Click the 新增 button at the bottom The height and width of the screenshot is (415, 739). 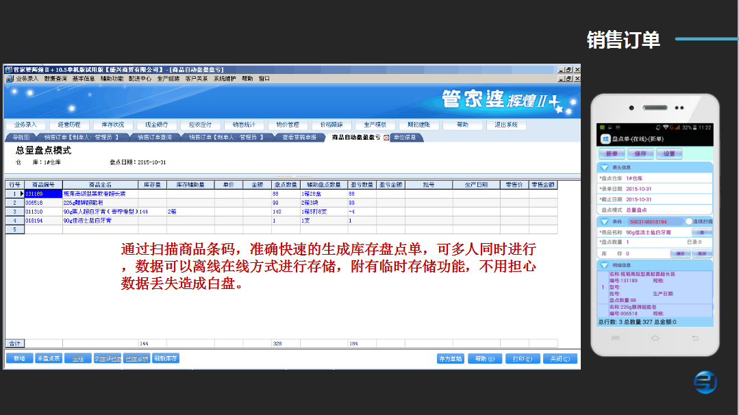pyautogui.click(x=19, y=358)
